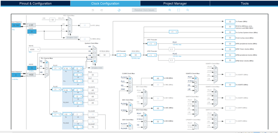278x133 pixels.
Task: Open the Cortex System timer divider dropdown
Action: (173, 32)
